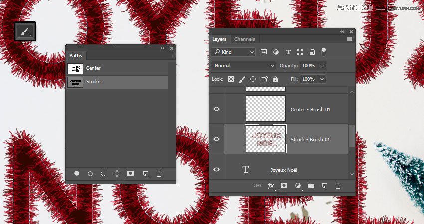This screenshot has width=424, height=224.
Task: Link layers icon
Action: click(257, 185)
